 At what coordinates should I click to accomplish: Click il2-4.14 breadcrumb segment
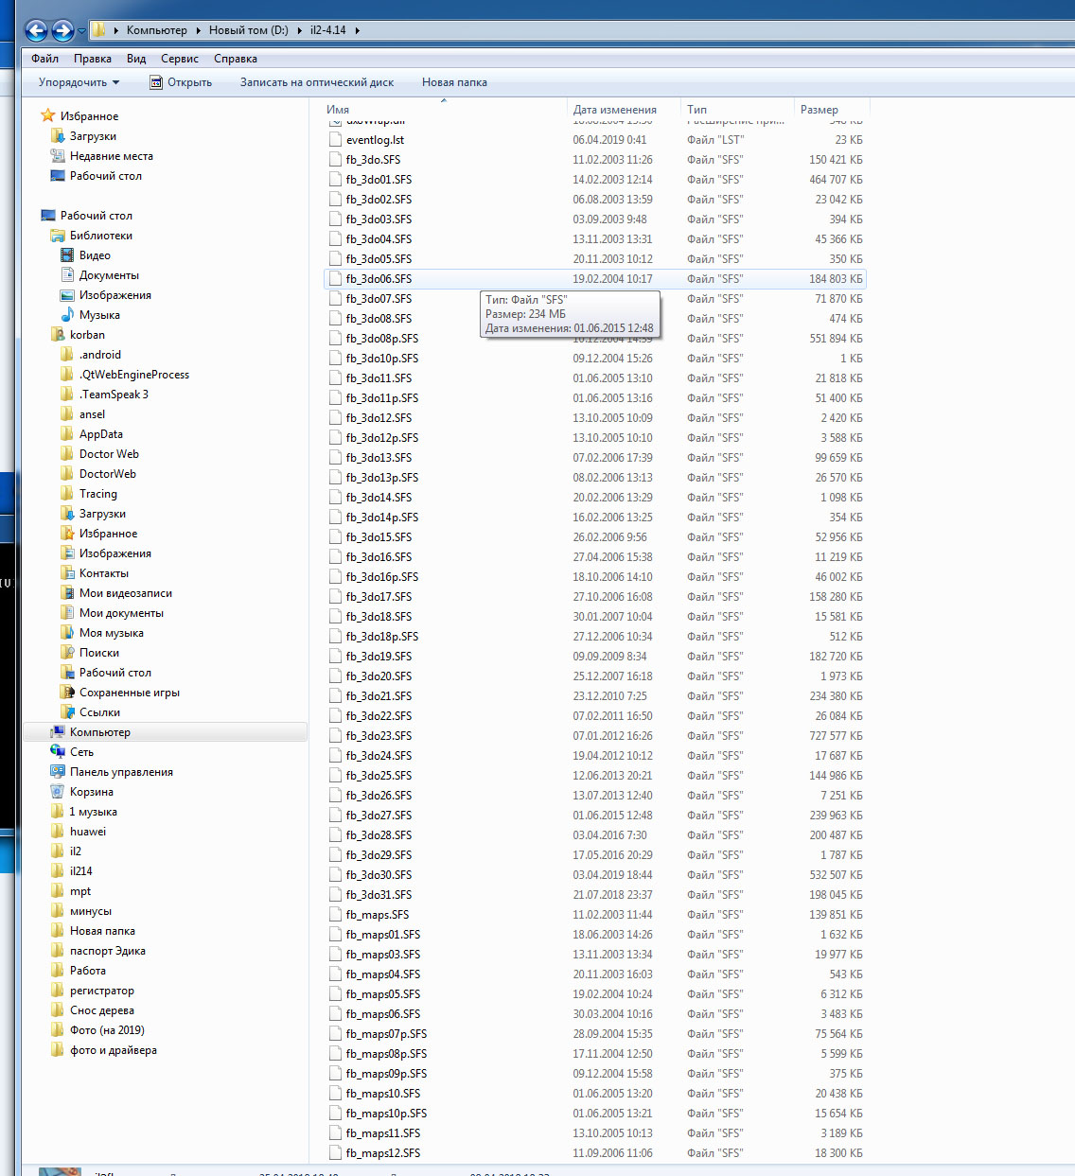[x=328, y=30]
